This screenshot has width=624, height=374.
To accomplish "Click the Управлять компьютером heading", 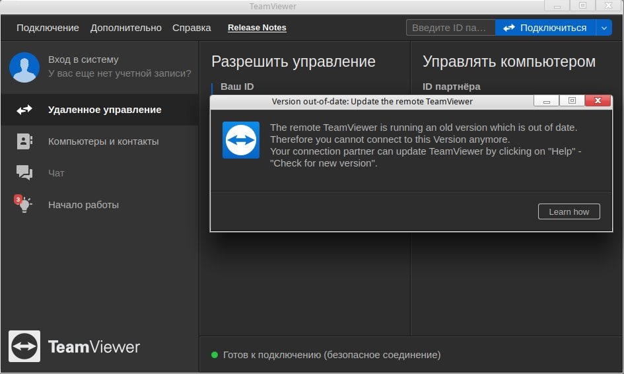I will tap(509, 61).
